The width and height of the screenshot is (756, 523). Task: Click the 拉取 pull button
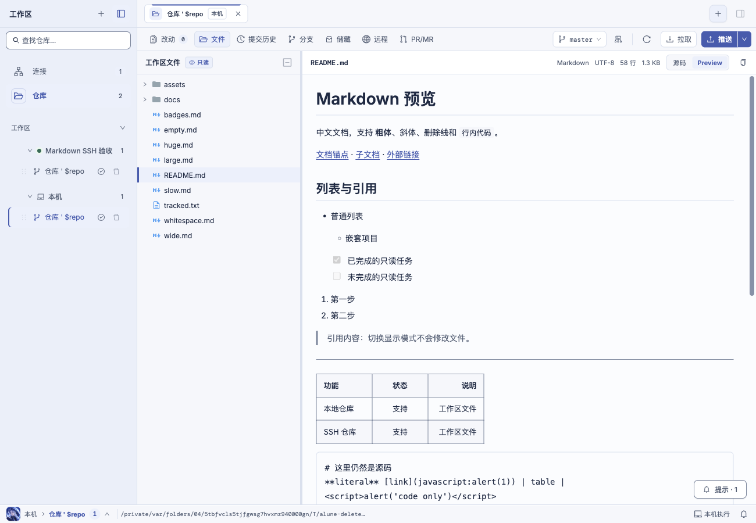(x=679, y=40)
